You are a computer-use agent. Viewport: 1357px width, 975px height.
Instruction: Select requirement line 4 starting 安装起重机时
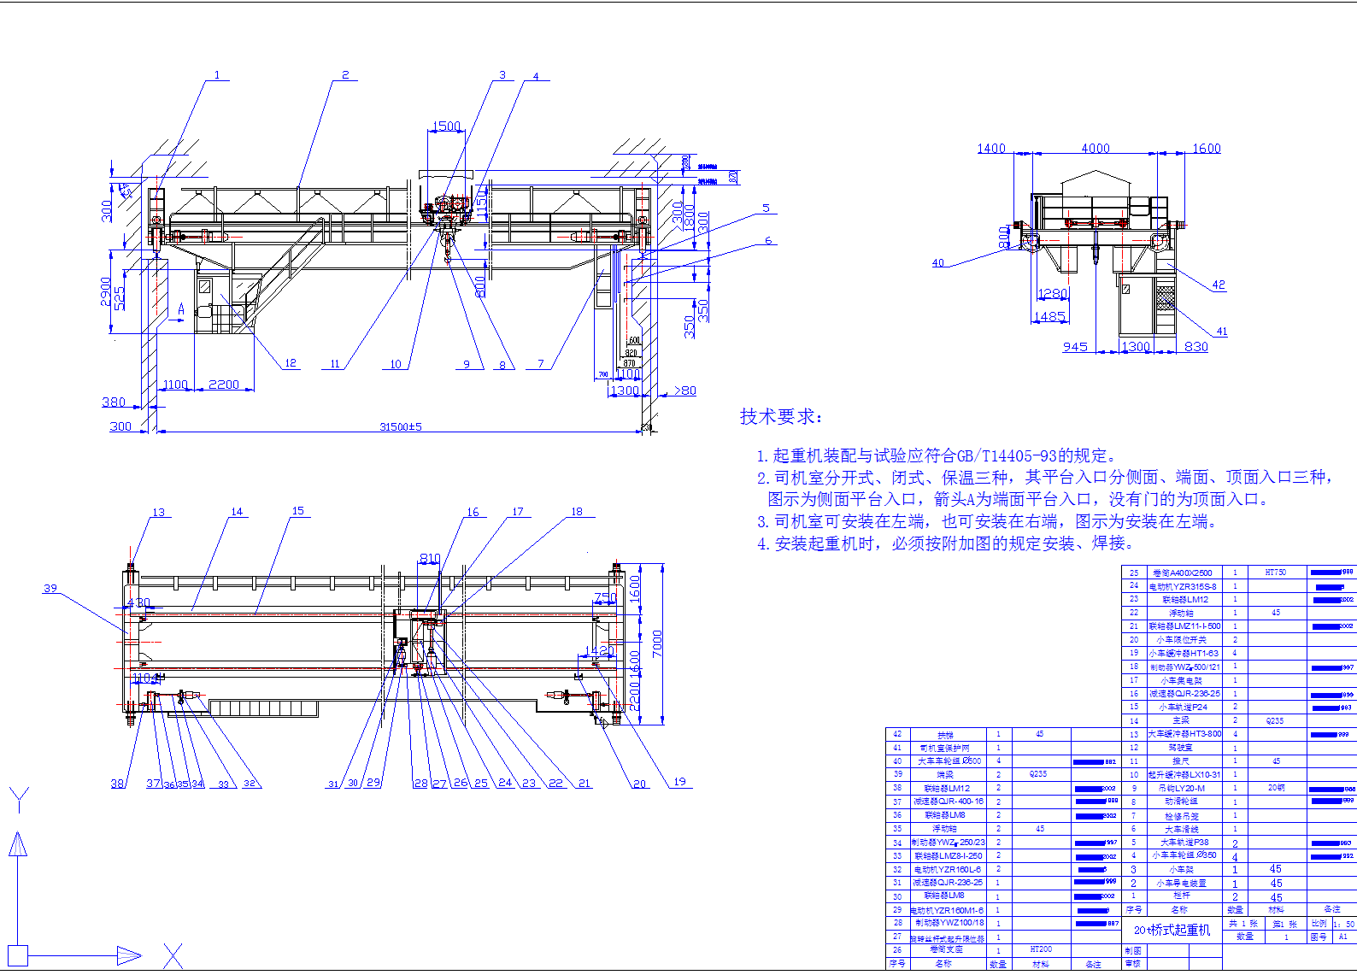(x=945, y=543)
